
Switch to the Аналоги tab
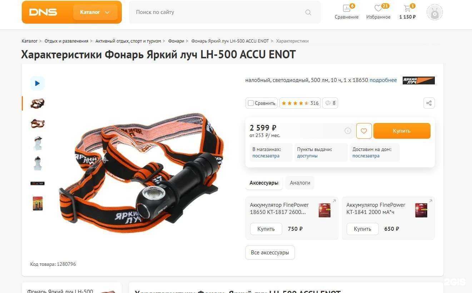click(x=300, y=183)
